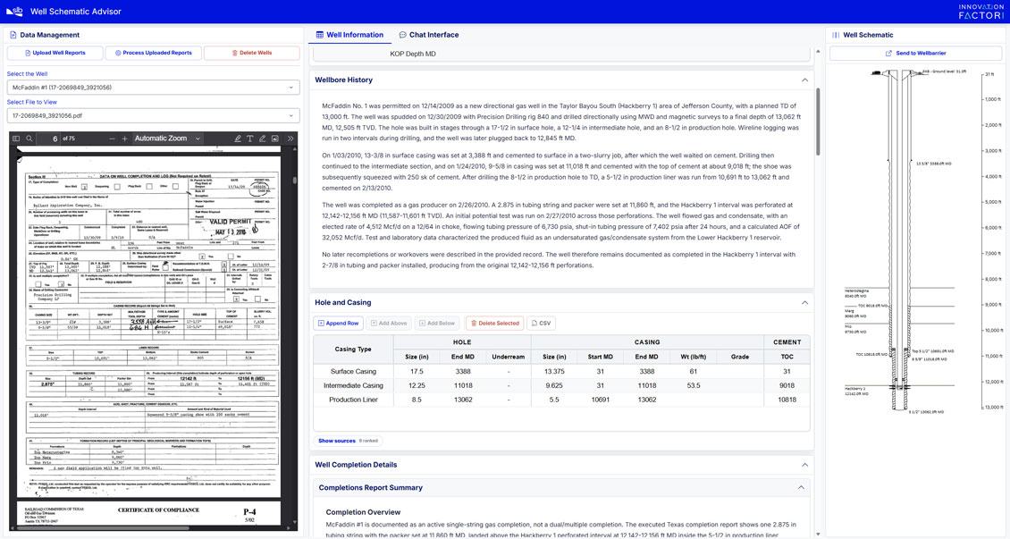Select the PDF text annotation tool

[250, 139]
